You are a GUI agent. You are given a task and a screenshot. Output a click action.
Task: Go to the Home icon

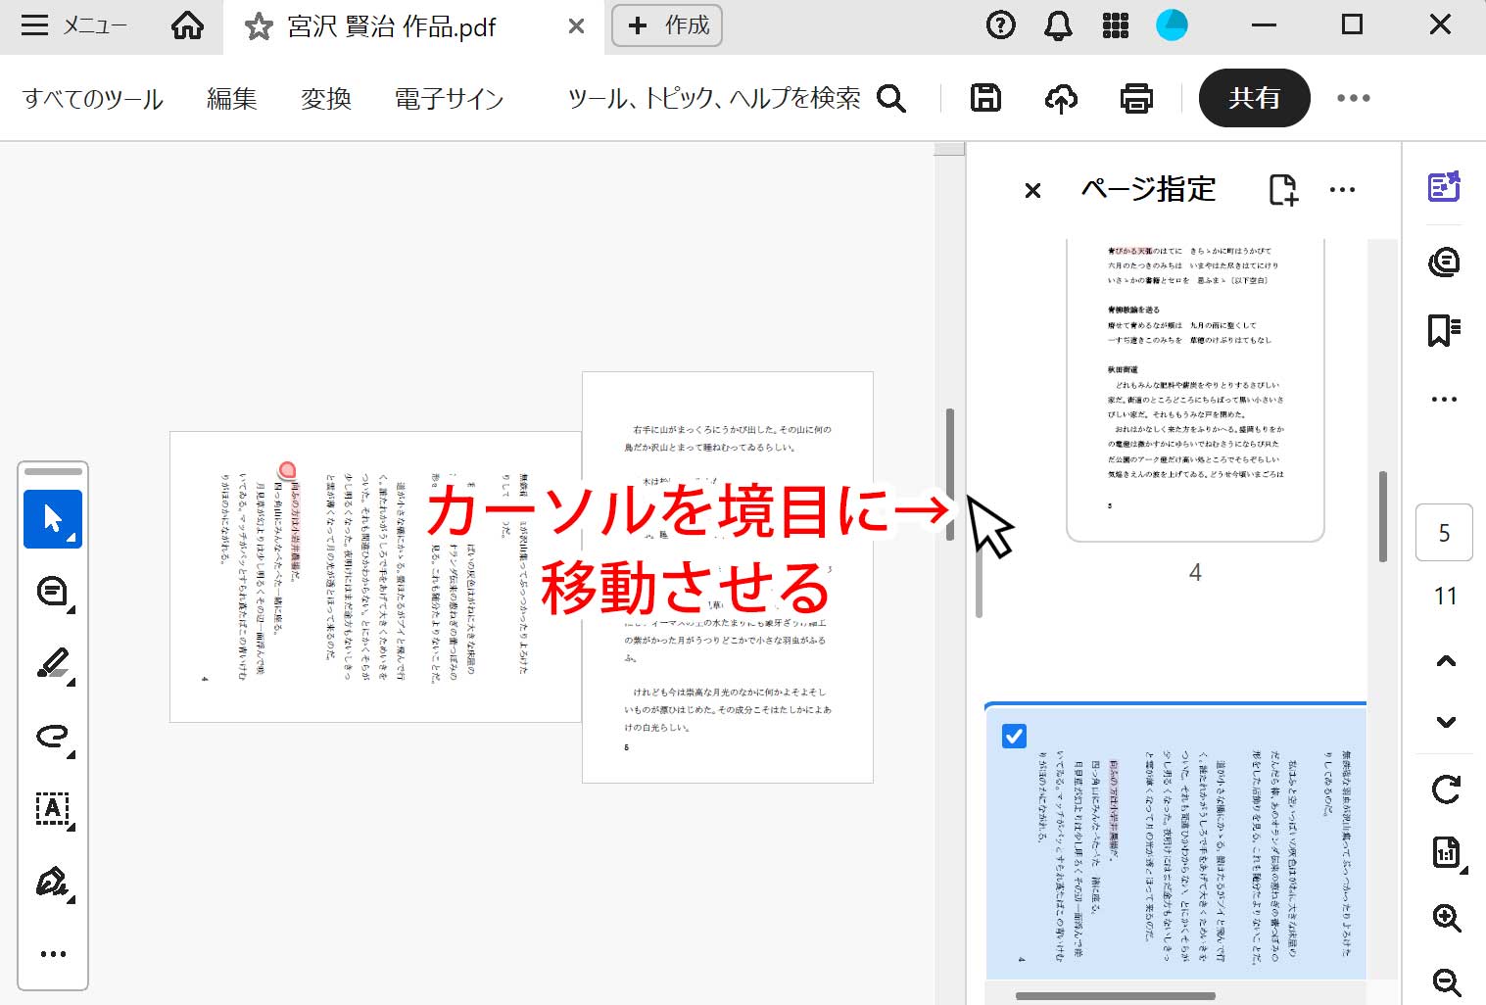coord(187,25)
